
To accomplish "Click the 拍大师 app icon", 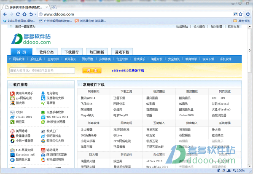I will tap(12, 103).
